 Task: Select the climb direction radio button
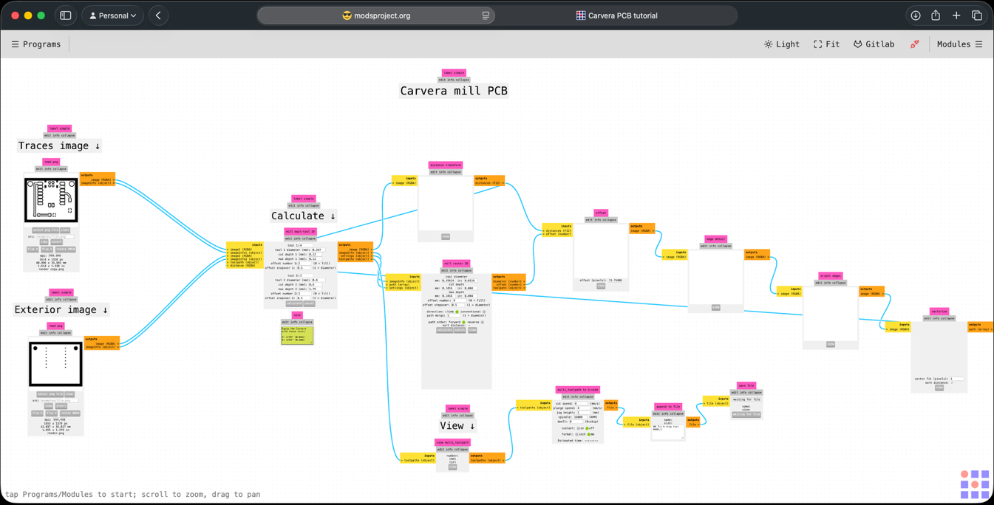457,312
